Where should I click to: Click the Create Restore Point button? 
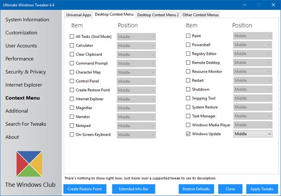(85, 189)
